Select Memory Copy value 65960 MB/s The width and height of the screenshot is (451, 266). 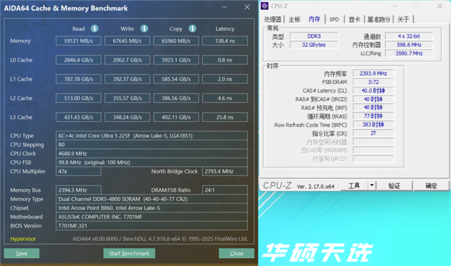pos(176,41)
